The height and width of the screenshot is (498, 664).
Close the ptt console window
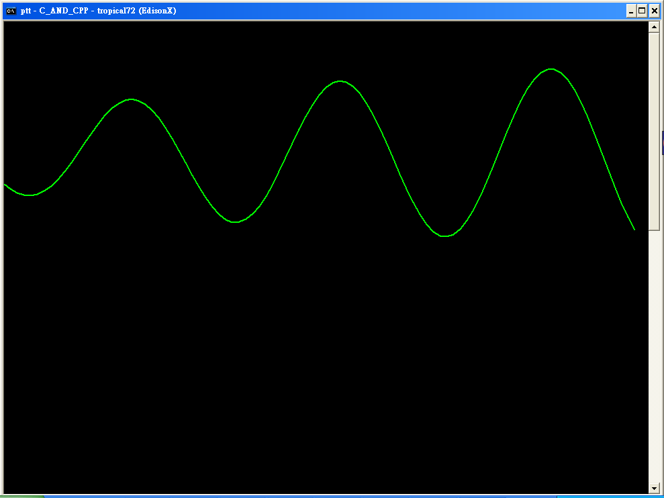click(x=654, y=11)
